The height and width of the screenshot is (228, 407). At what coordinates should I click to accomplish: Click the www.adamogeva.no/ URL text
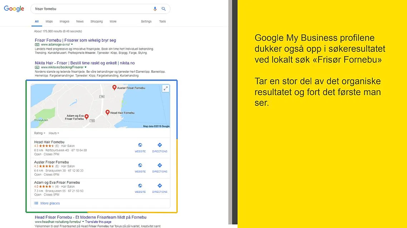(x=55, y=45)
